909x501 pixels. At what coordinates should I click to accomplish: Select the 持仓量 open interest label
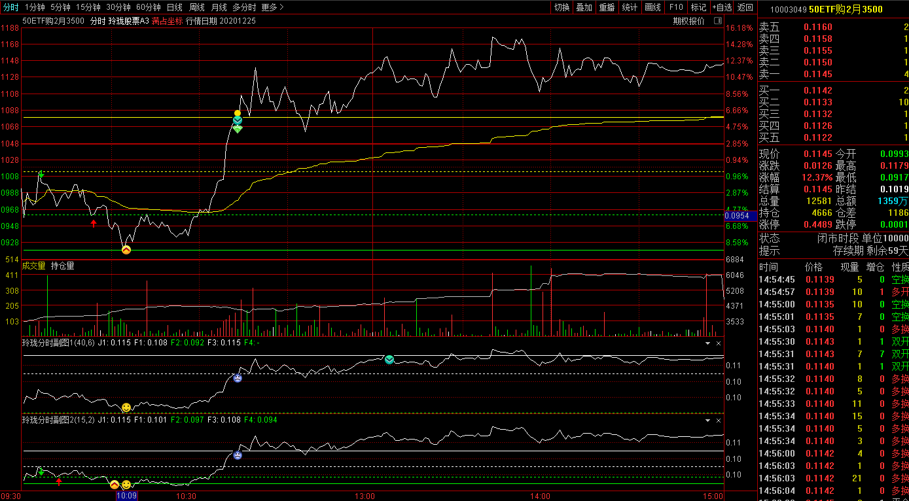tap(63, 266)
